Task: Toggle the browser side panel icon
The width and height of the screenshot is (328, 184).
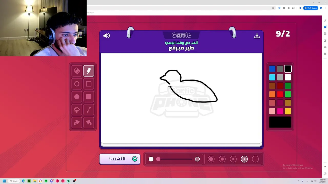Action: coord(300,8)
